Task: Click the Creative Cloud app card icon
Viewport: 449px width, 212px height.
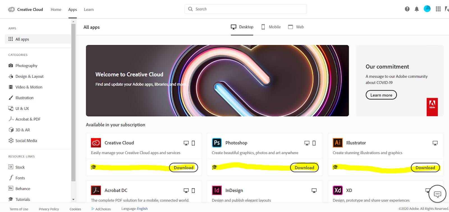Action: coord(96,143)
